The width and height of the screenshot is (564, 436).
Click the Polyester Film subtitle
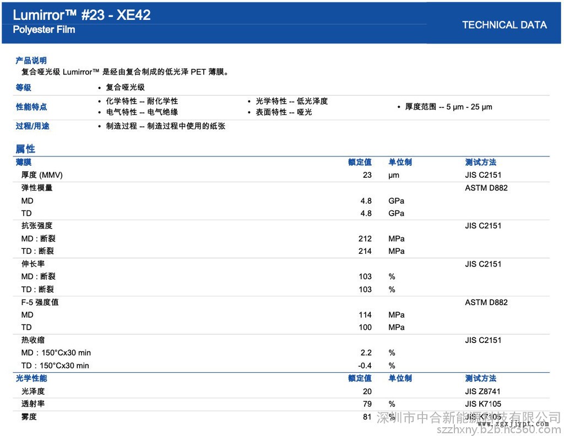[x=44, y=30]
